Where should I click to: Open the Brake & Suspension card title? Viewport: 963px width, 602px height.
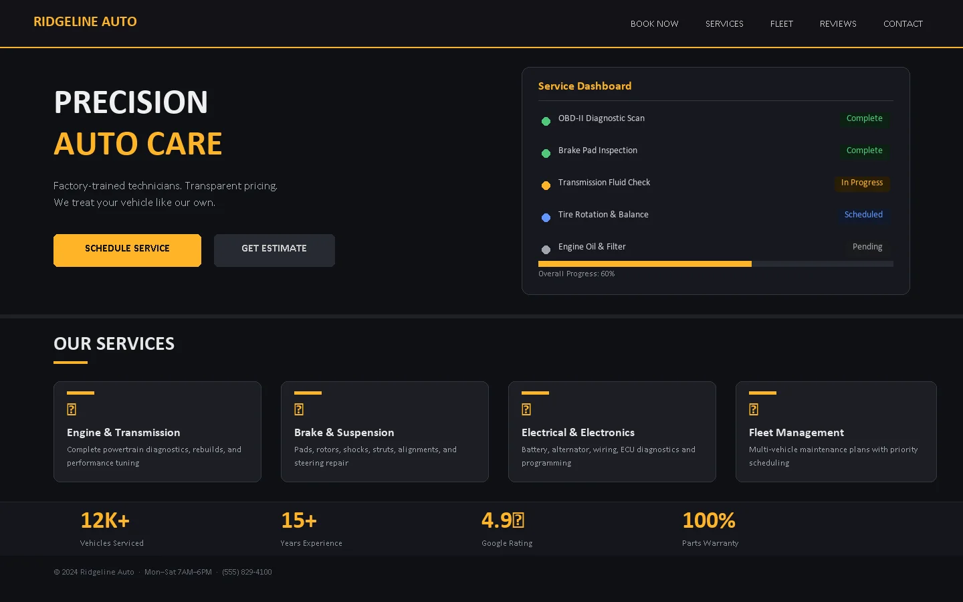(344, 433)
